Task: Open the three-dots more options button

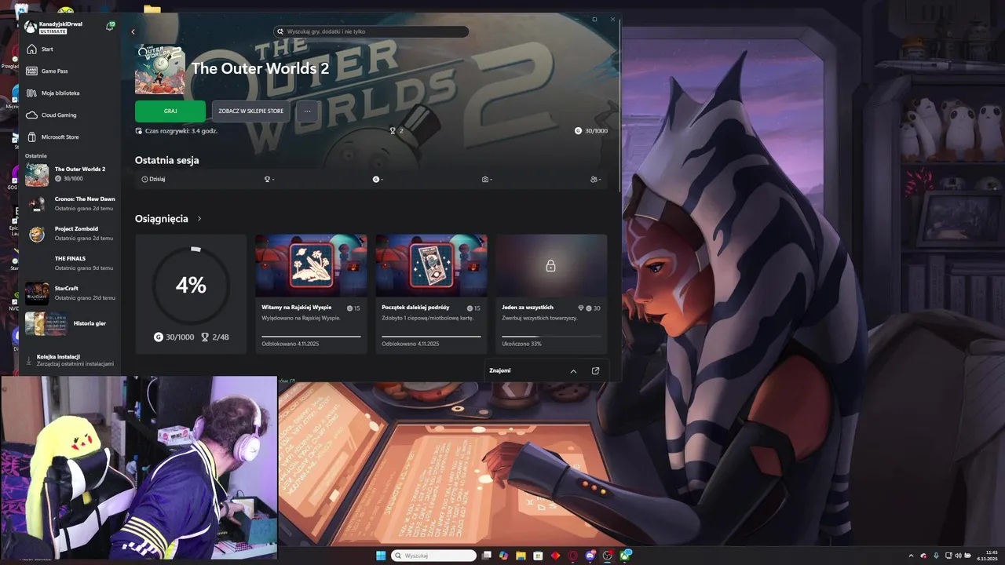Action: point(308,111)
